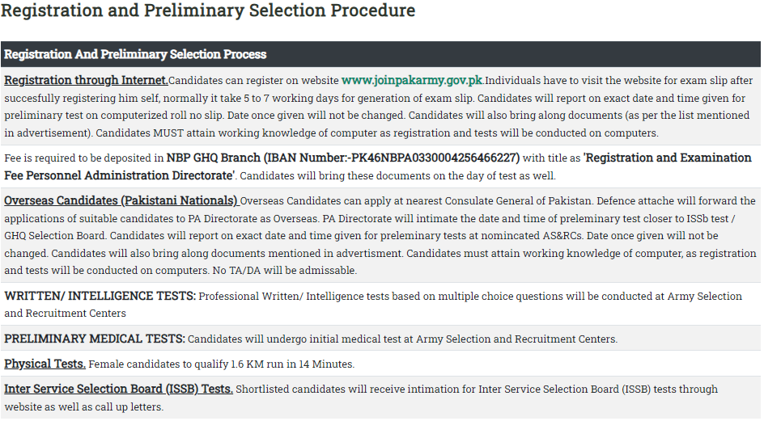Click the page title 'Registration and Preliminary Selection Procedure'
This screenshot has height=421, width=781.
[208, 11]
